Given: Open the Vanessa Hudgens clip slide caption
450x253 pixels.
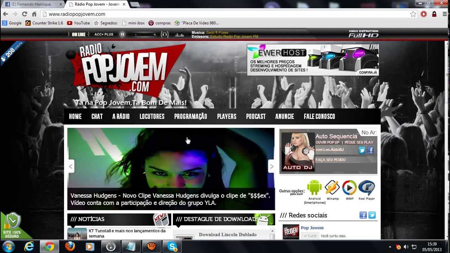Looking at the screenshot, I should (x=171, y=199).
